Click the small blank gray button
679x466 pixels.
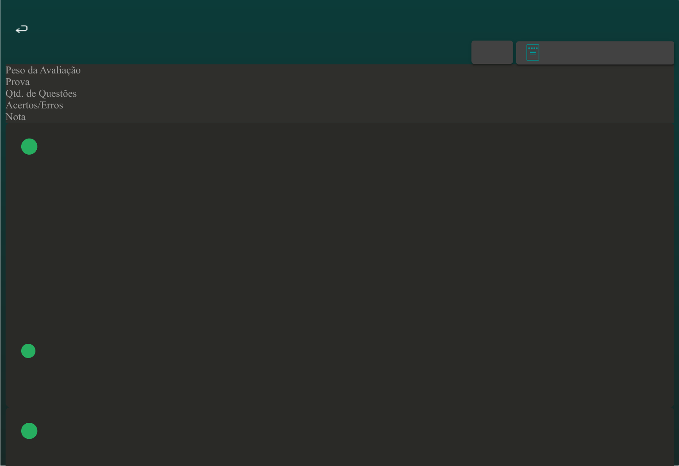point(492,52)
